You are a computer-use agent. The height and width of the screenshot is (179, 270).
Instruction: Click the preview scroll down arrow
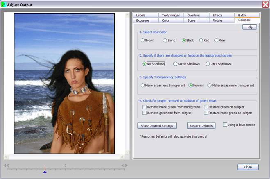pyautogui.click(x=127, y=152)
